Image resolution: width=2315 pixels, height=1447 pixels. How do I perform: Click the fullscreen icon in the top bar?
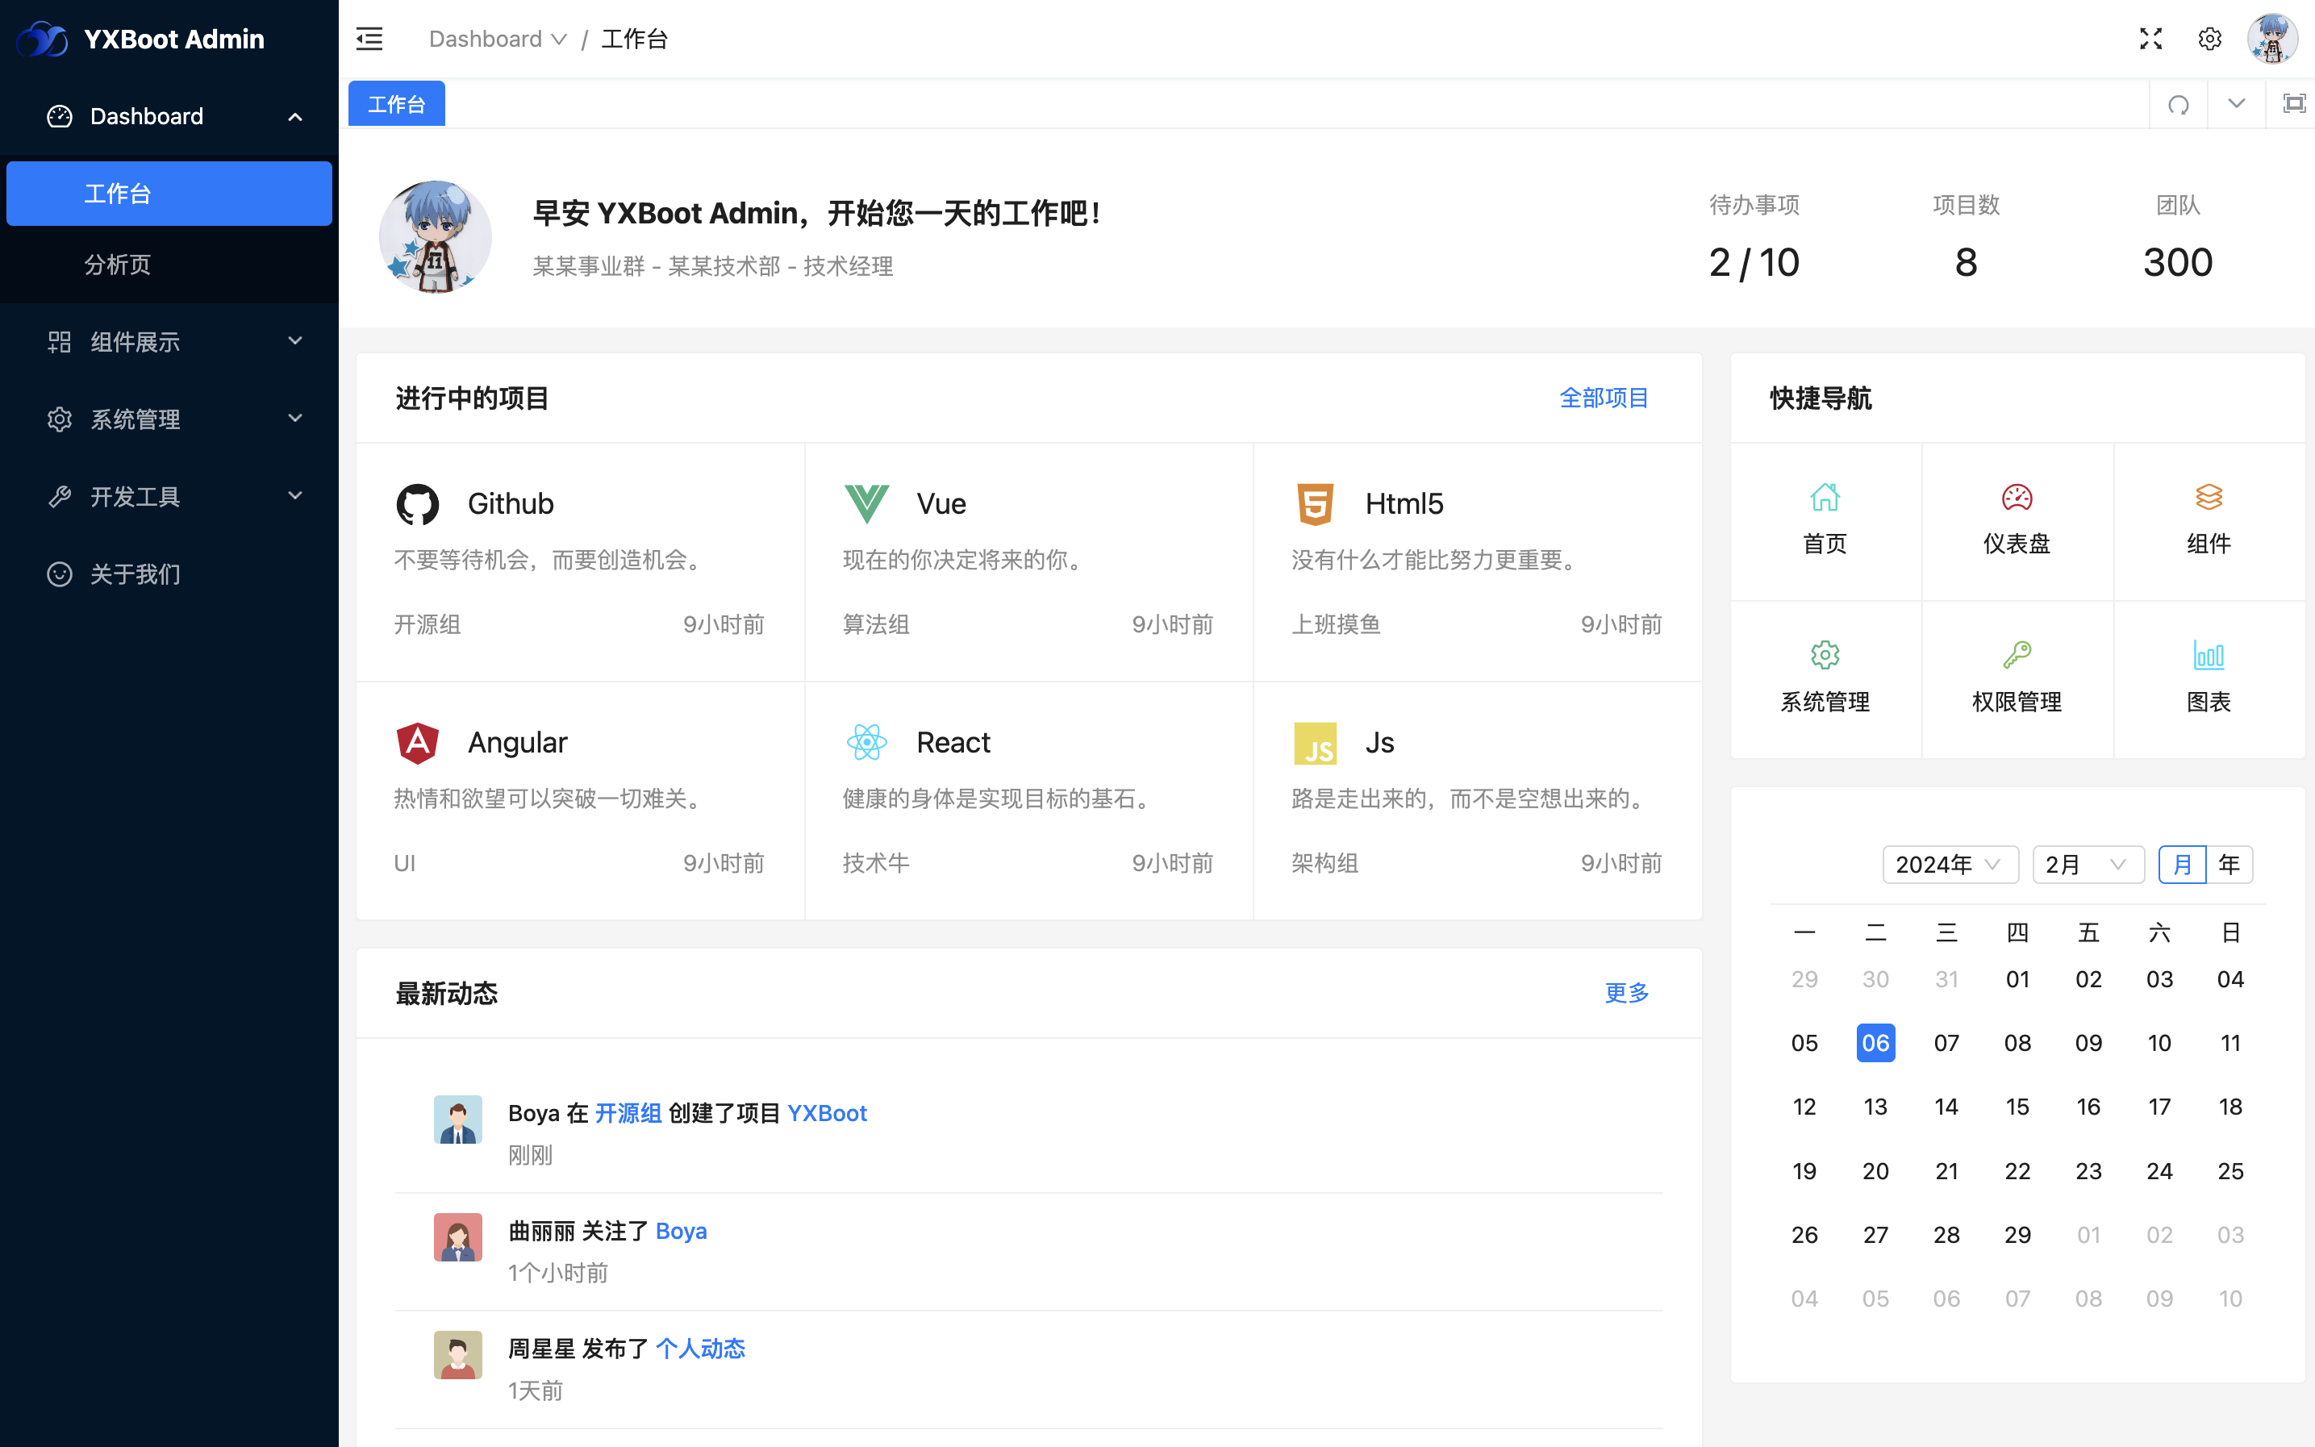click(2150, 38)
